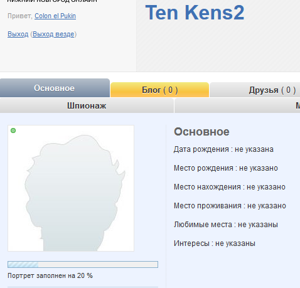
Task: Click the profile completion progress bar
Action: click(x=83, y=264)
